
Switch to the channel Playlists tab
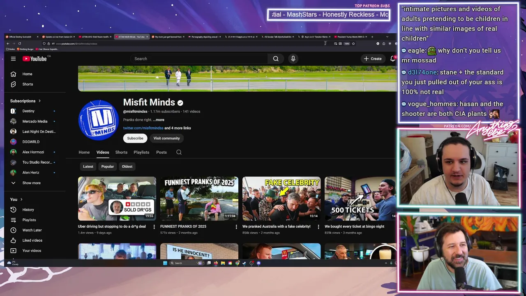[141, 152]
